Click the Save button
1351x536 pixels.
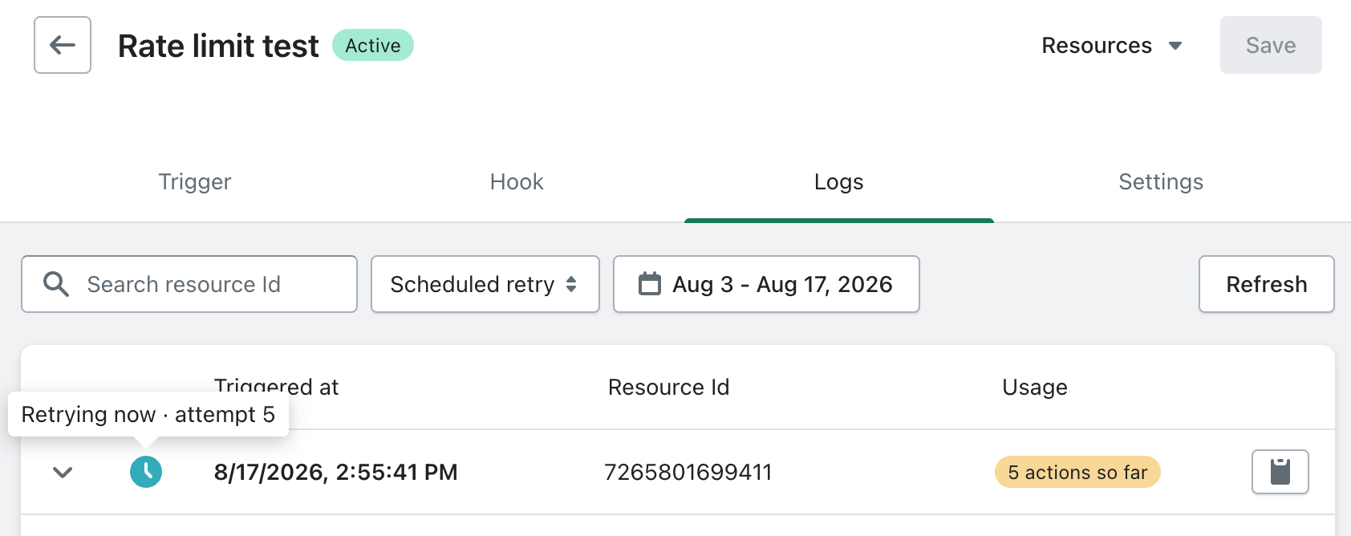1271,45
